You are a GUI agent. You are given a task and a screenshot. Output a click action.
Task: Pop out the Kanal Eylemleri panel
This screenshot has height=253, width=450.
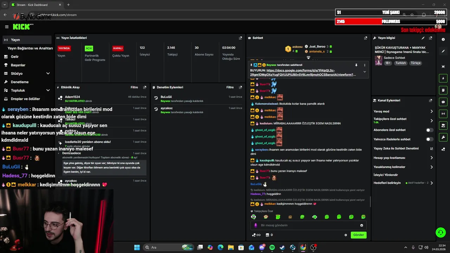[x=430, y=100]
